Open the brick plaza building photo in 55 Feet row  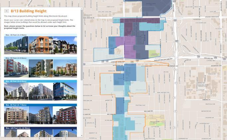click(65, 68)
